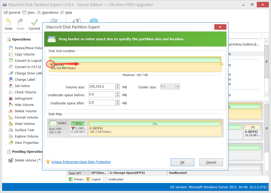This screenshot has height=193, width=271.
Task: Select the Wipe Volume icon
Action: (x=11, y=124)
